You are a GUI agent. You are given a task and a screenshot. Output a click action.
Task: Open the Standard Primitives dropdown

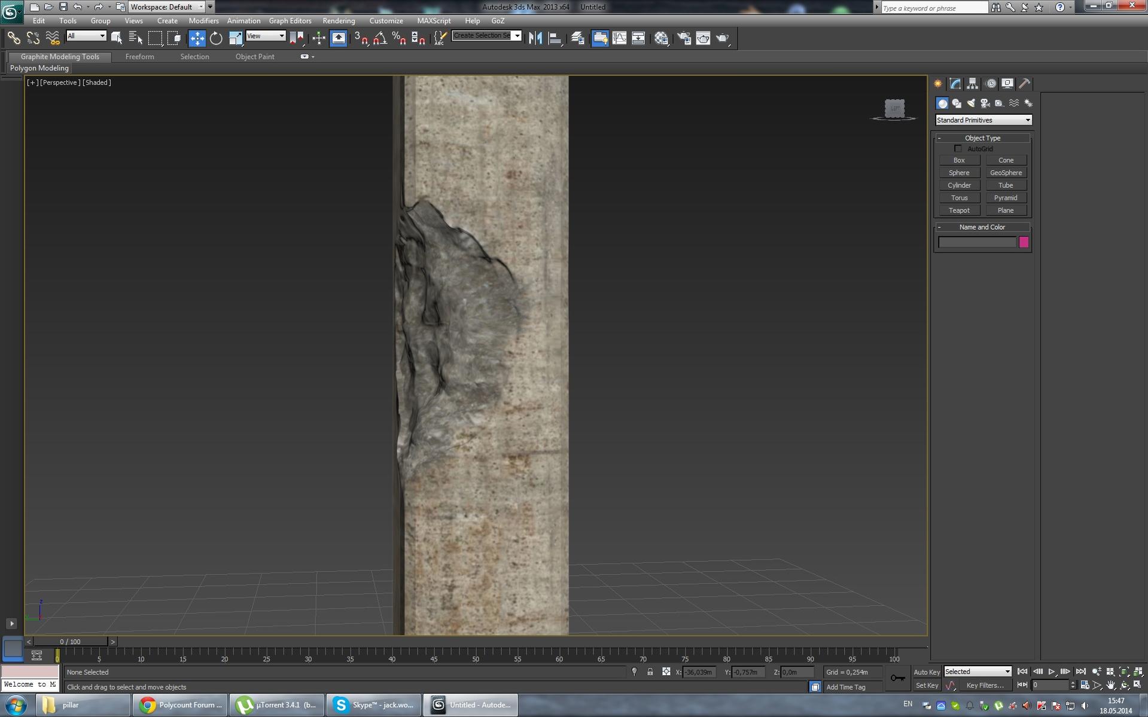[x=983, y=120]
